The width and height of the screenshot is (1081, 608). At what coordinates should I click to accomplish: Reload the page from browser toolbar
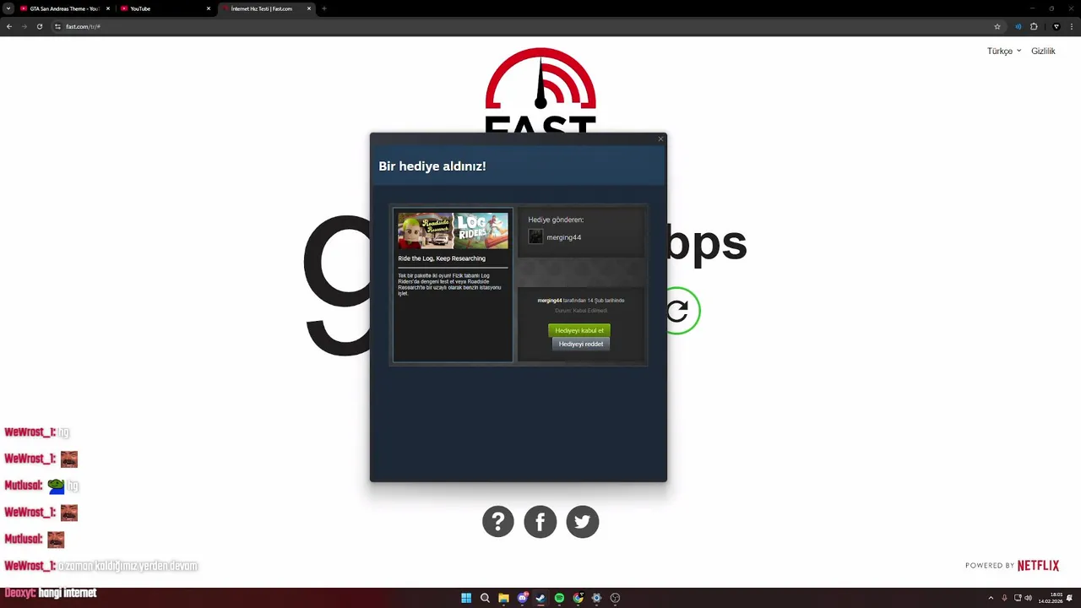pyautogui.click(x=40, y=26)
